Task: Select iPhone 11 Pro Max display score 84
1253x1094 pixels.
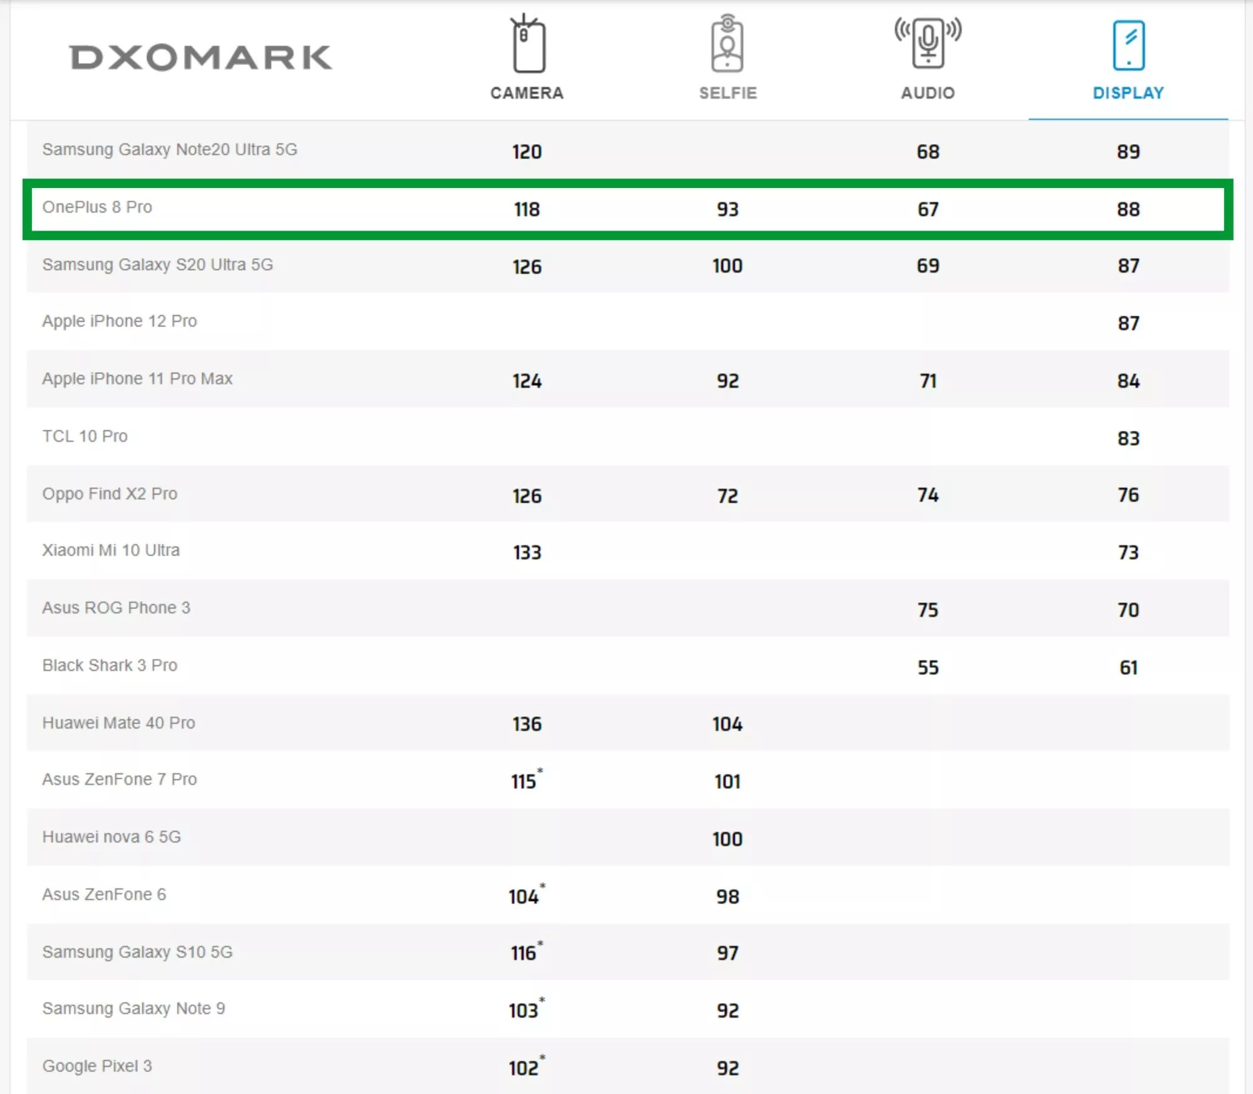Action: click(x=1128, y=382)
